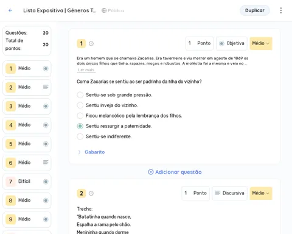Image resolution: width=292 pixels, height=234 pixels.
Task: Click discursive type icon in sidebar row 6
Action: [46, 162]
